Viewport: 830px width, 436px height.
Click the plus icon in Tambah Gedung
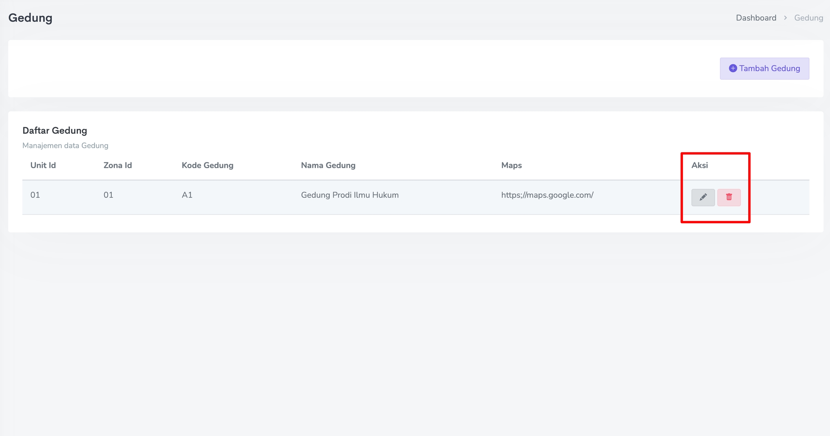click(x=733, y=68)
